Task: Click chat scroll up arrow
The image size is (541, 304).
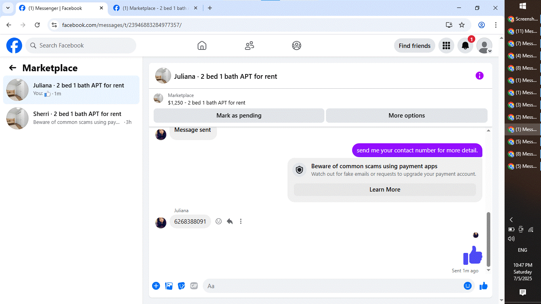Action: pyautogui.click(x=488, y=131)
